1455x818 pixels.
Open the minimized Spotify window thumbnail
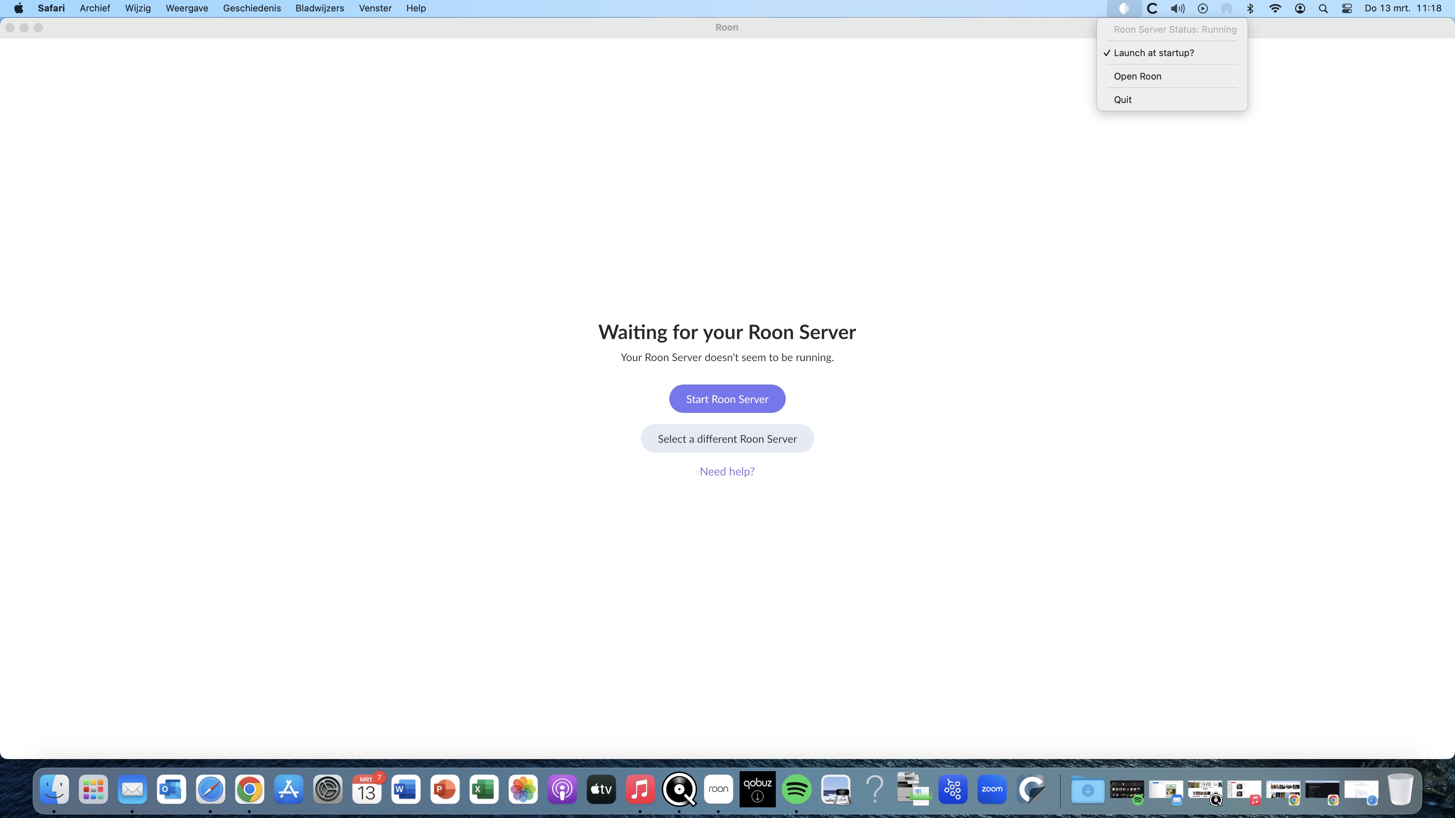(x=1127, y=791)
